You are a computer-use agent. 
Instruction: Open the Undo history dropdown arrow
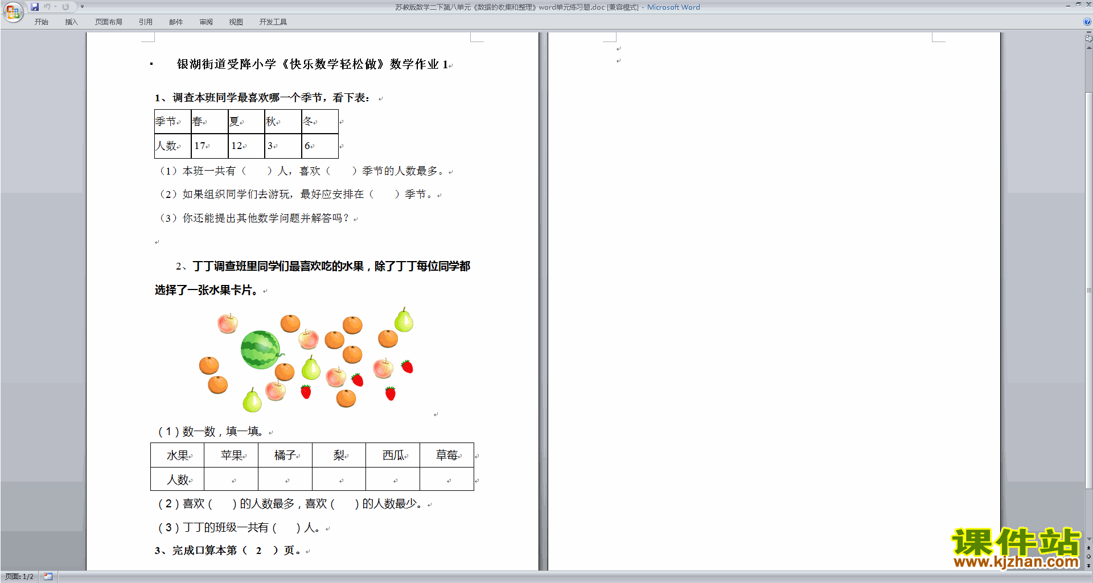click(55, 7)
